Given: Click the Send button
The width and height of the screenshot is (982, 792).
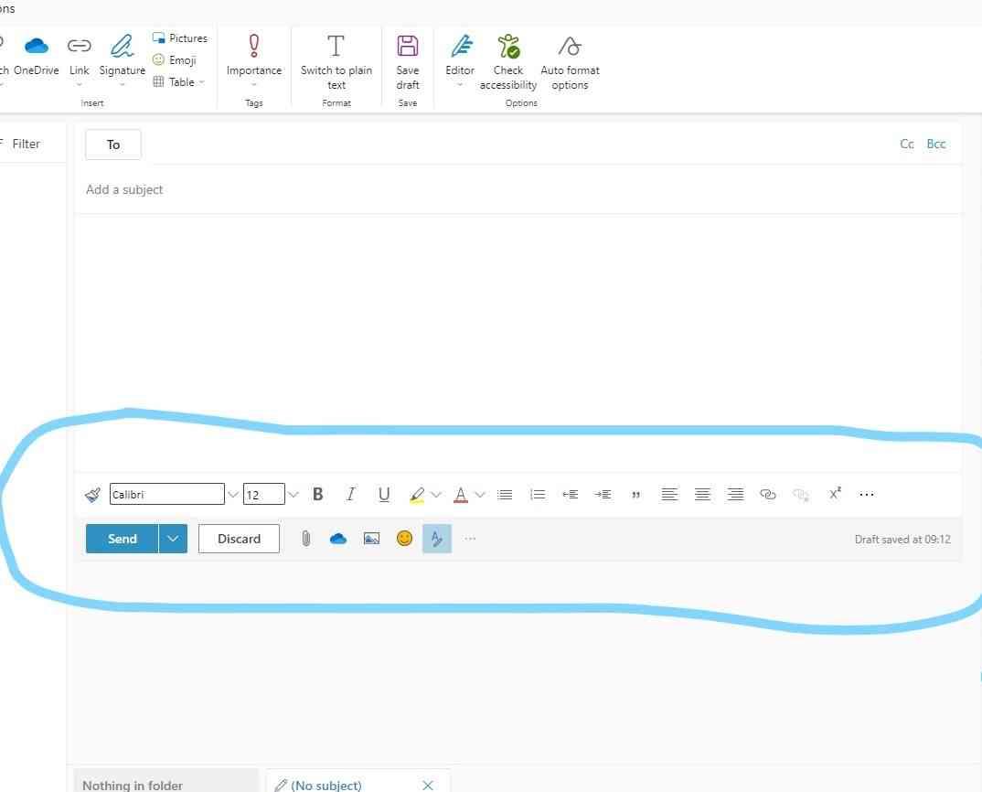Looking at the screenshot, I should pos(123,539).
